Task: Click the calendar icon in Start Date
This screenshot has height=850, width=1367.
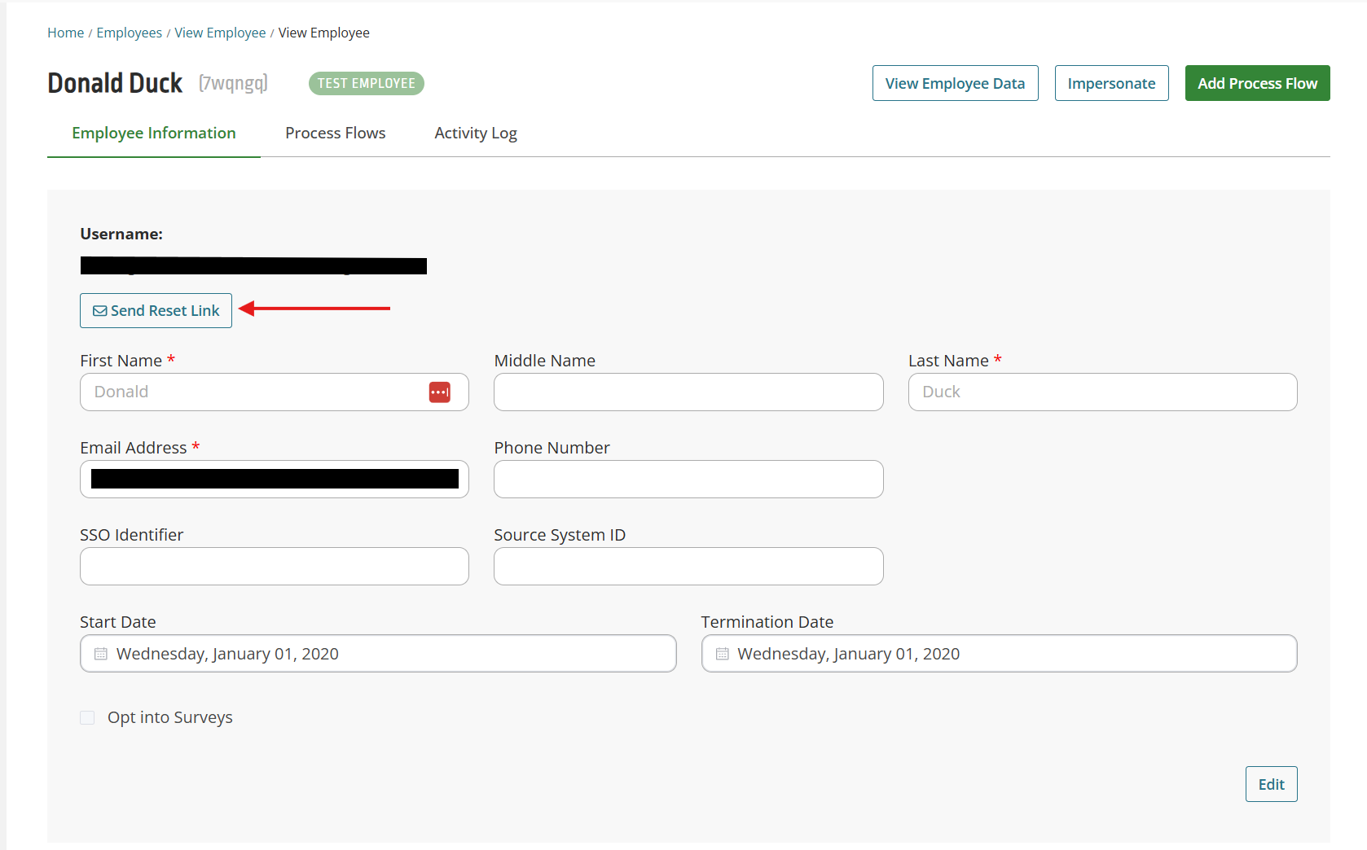Action: click(x=101, y=654)
